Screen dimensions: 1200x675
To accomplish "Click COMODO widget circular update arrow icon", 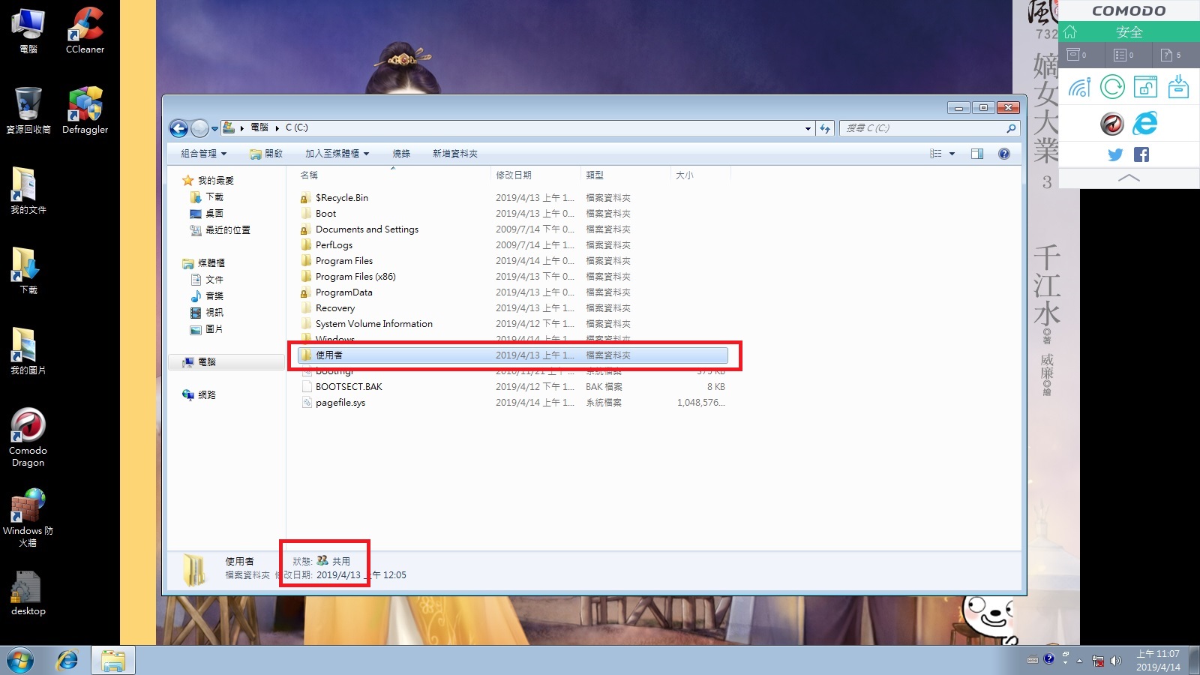I will [x=1112, y=87].
